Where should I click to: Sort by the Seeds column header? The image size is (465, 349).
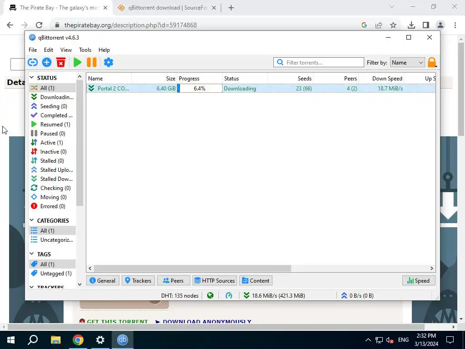290,78
